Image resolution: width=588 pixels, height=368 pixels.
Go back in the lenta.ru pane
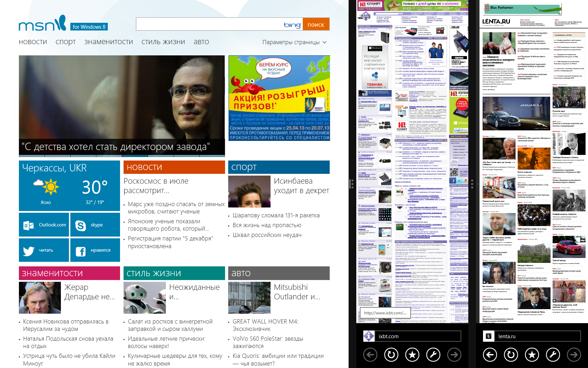[490, 355]
